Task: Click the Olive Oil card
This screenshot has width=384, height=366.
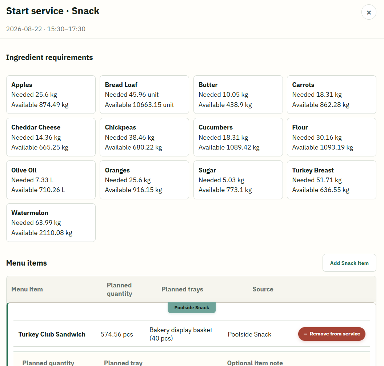Action: (51, 180)
